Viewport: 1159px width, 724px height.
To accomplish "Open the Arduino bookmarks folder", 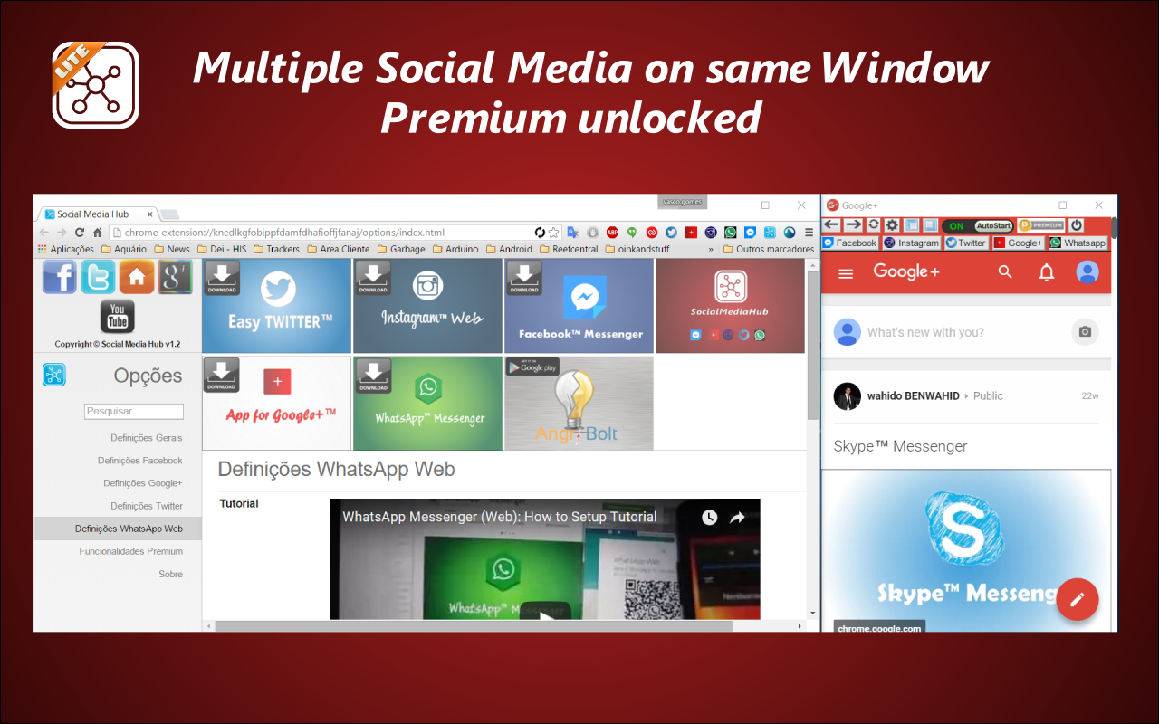I will click(454, 249).
